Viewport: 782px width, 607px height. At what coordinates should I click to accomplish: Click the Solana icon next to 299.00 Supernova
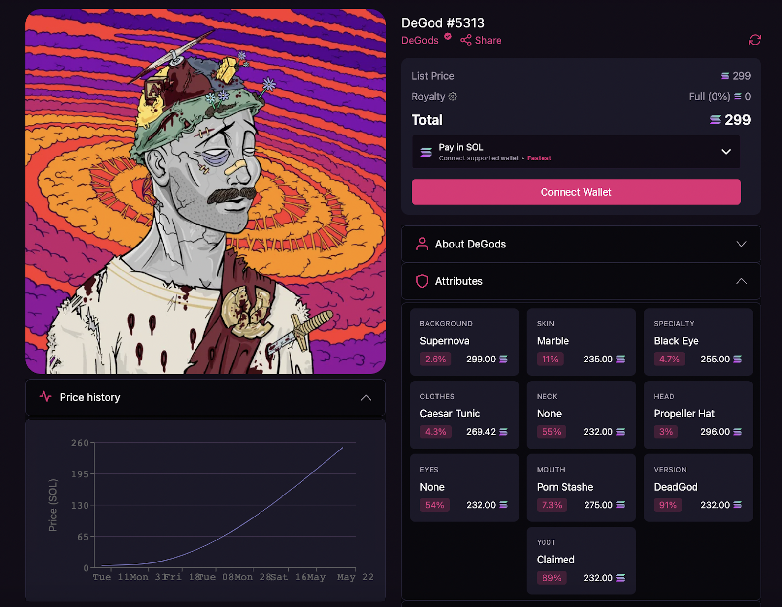coord(503,359)
